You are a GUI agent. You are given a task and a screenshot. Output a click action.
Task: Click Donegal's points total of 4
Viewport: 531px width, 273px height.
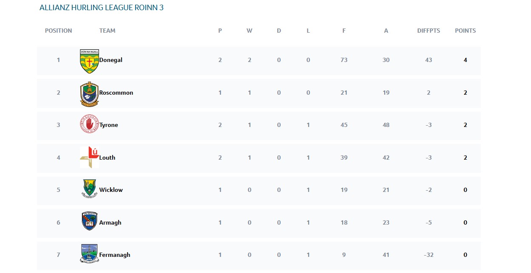(x=465, y=60)
